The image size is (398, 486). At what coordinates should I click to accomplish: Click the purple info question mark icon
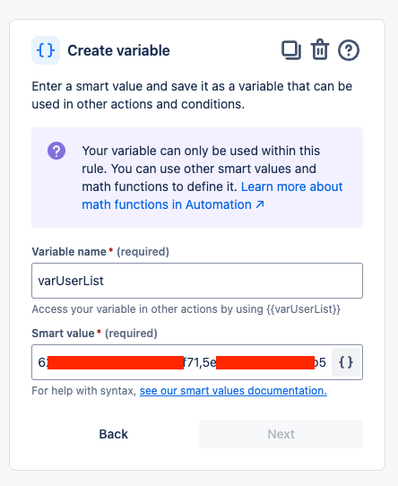(56, 151)
